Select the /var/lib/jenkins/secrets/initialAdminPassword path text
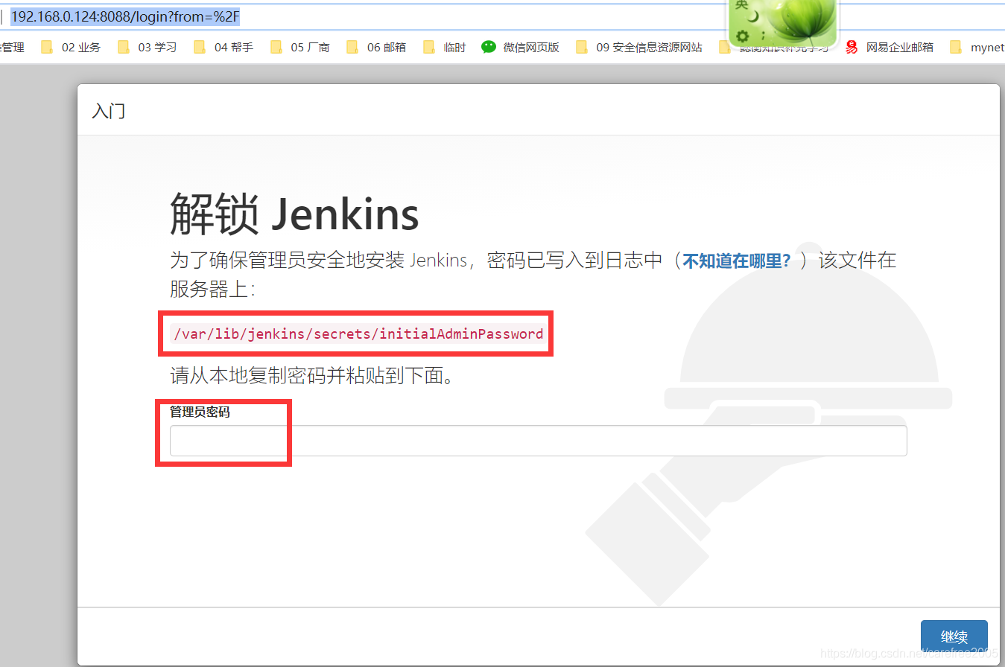The image size is (1005, 667). coord(358,333)
